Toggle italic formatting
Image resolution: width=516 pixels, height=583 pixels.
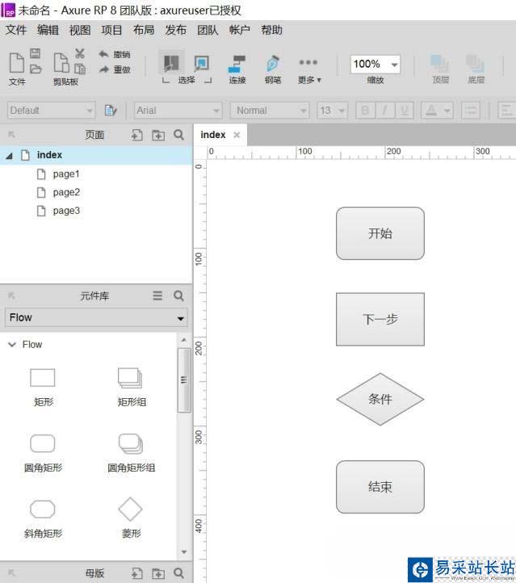384,111
